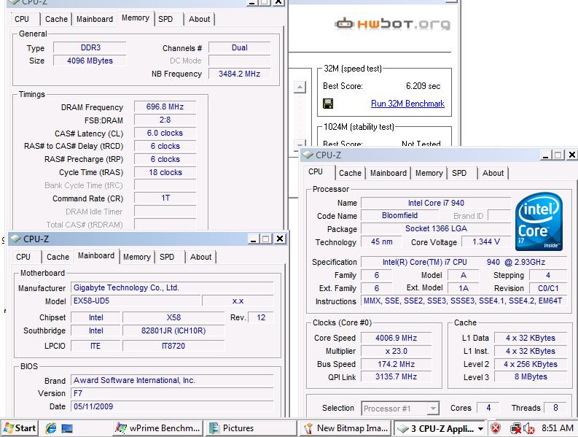Select the Command Rate 1T value
The height and width of the screenshot is (437, 578).
coord(165,198)
